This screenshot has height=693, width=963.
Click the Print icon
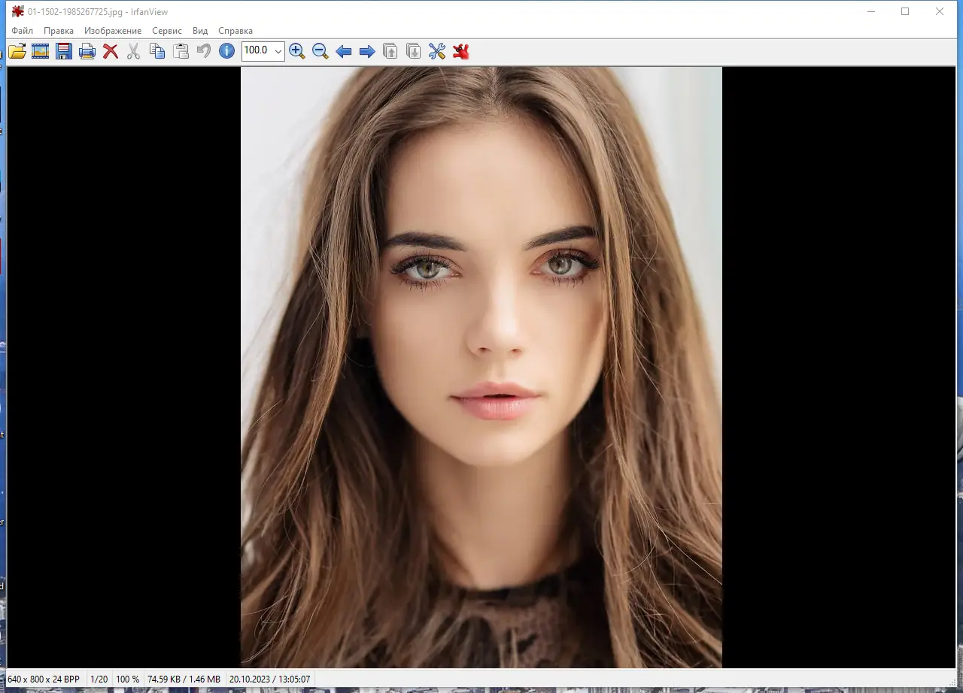point(87,51)
